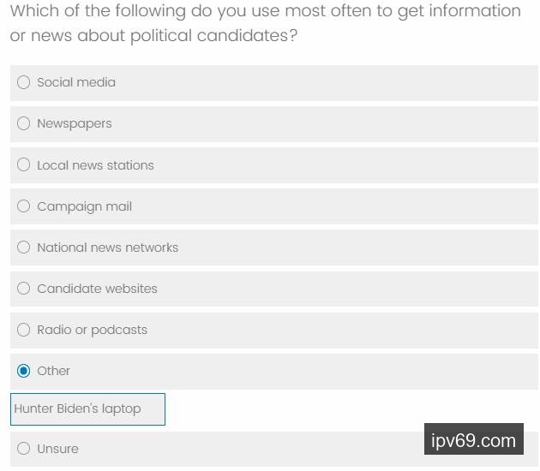Select the Social media radio button
Screen dimensions: 540x471
pyautogui.click(x=24, y=82)
